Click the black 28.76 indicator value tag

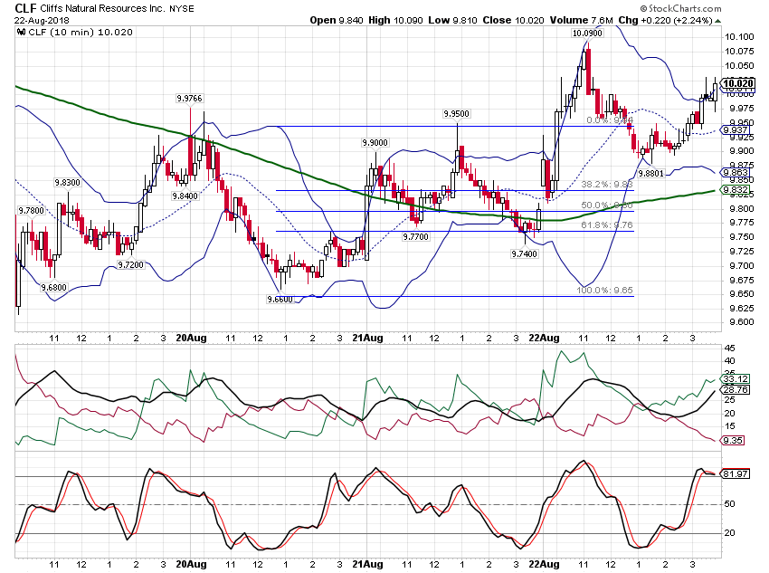(736, 389)
